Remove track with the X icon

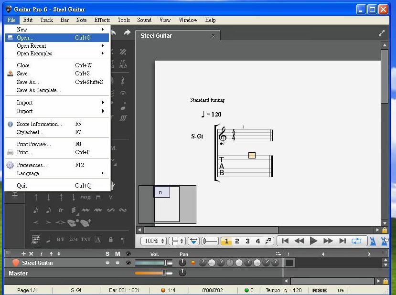[31, 253]
